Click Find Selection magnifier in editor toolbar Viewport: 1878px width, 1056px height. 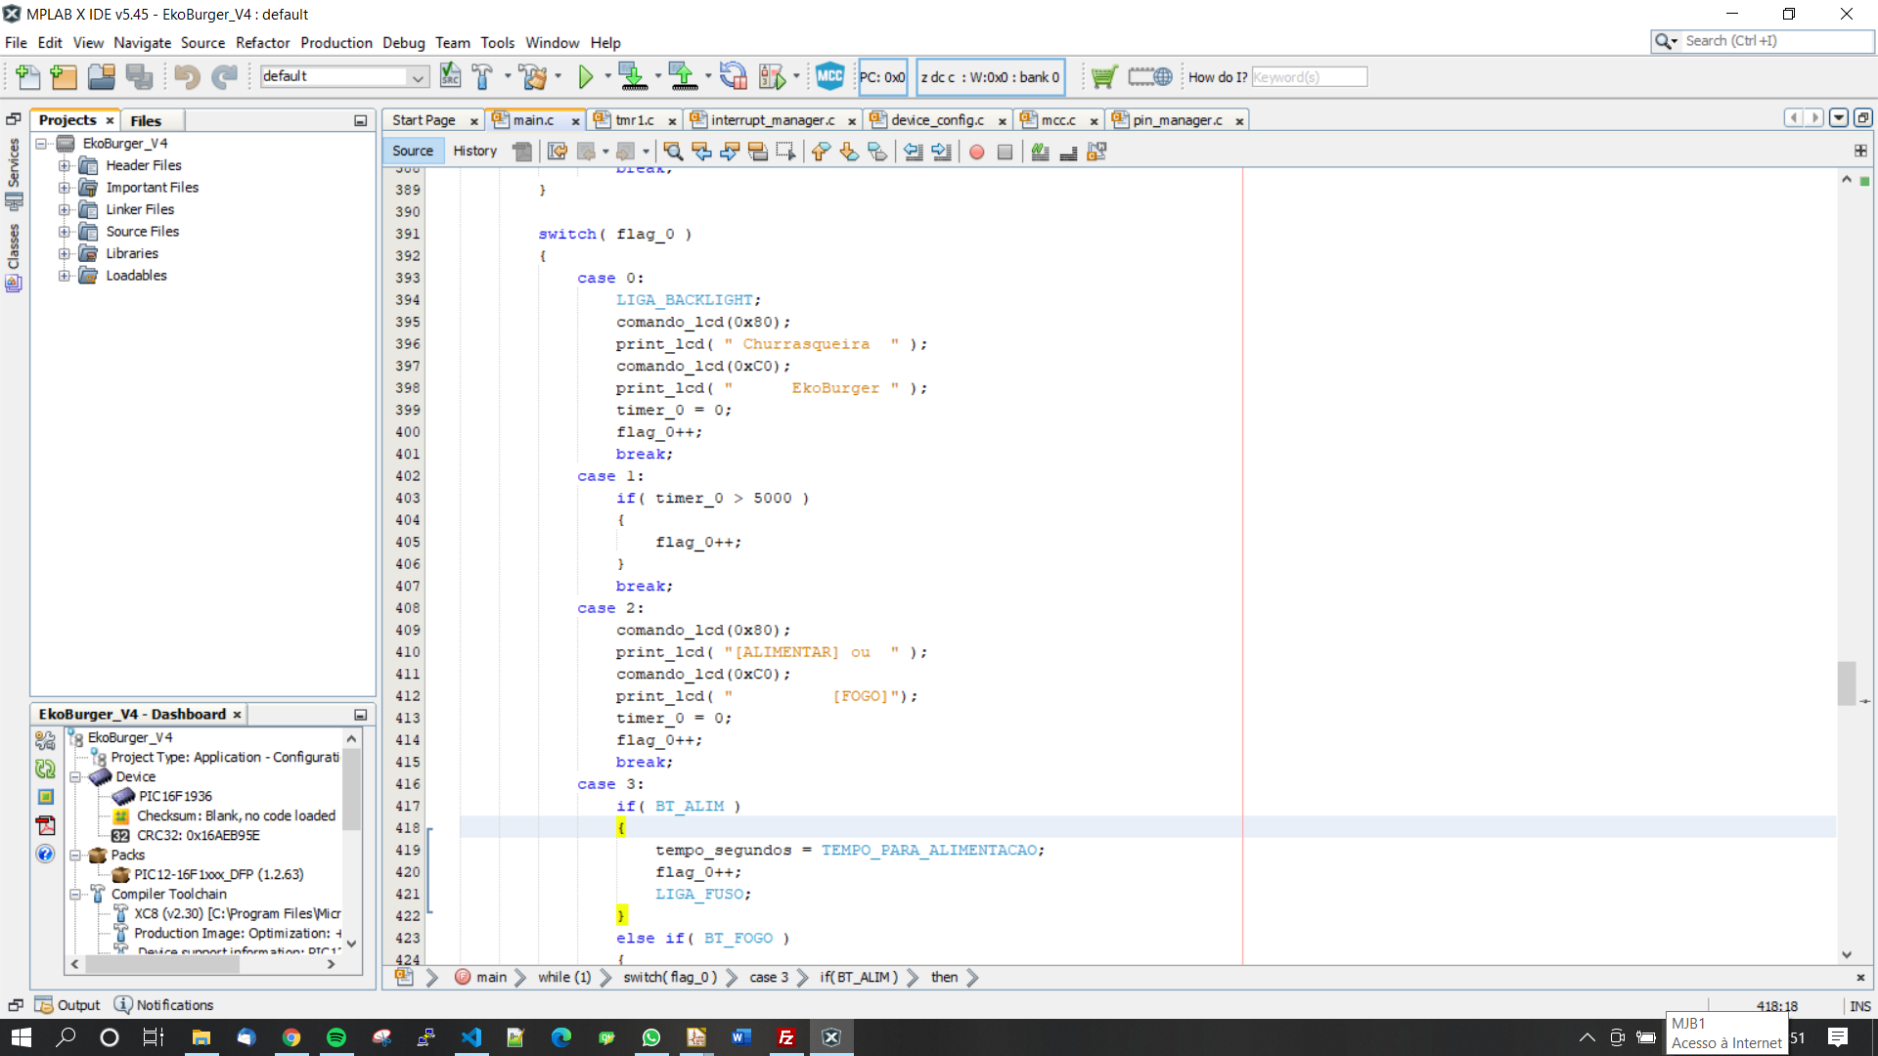pos(673,152)
